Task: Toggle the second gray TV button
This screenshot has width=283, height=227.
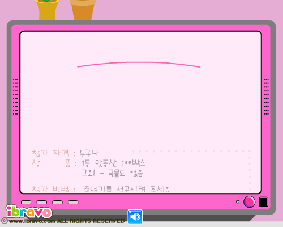Action: click(42, 203)
